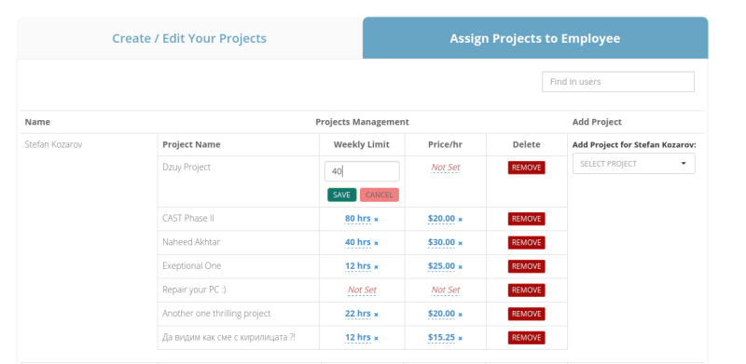Edit the 80 hrs weekly limit value
746x364 pixels.
358,219
